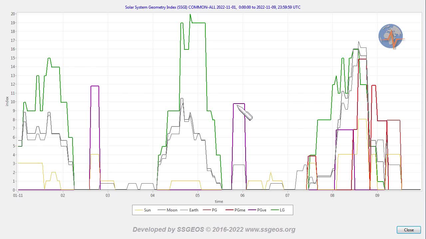This screenshot has width=426, height=239.
Task: Click the purple PGve plateau at index 12
Action: click(x=95, y=86)
